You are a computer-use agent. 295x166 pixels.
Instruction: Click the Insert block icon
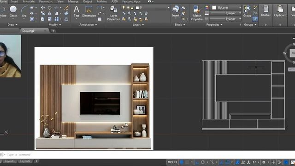(x=176, y=11)
